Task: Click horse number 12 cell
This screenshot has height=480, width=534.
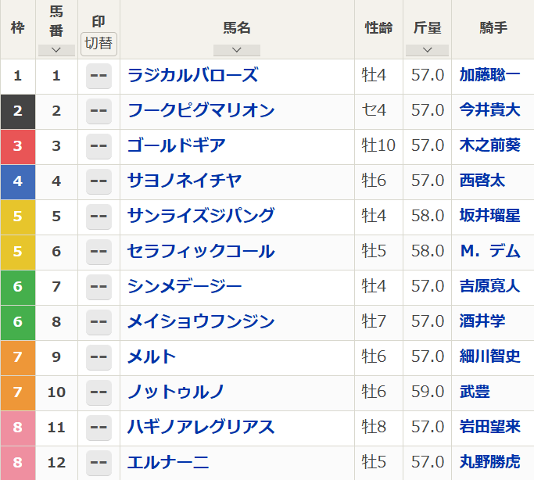Action: 56,463
